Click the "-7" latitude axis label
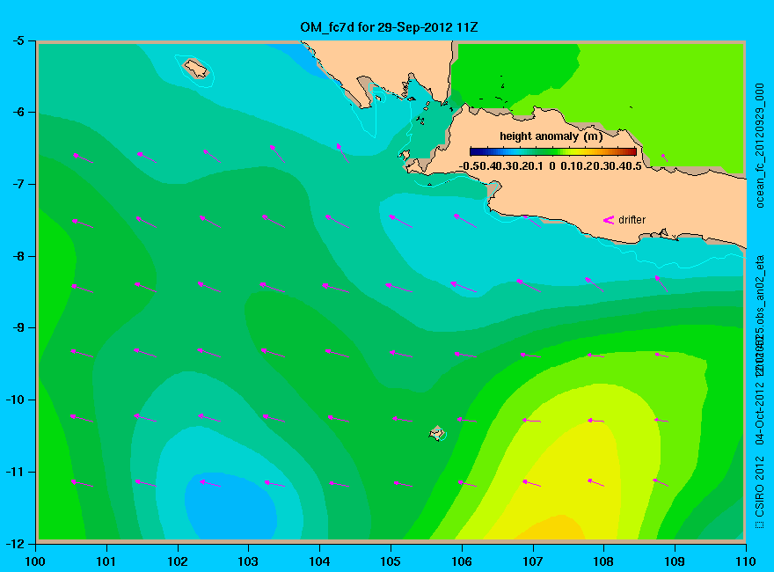This screenshot has height=572, width=774. pyautogui.click(x=18, y=184)
